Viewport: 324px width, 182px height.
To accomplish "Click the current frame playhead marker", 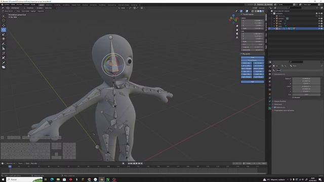I will 10,166.
